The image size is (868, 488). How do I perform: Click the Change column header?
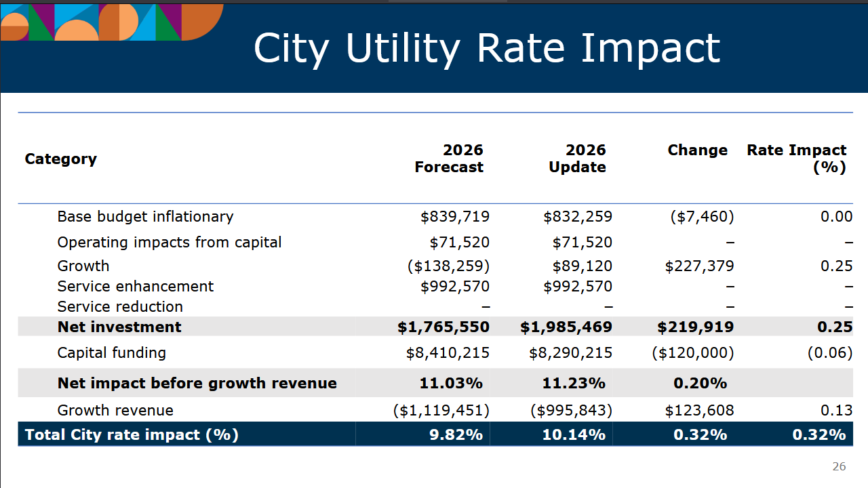click(x=697, y=150)
